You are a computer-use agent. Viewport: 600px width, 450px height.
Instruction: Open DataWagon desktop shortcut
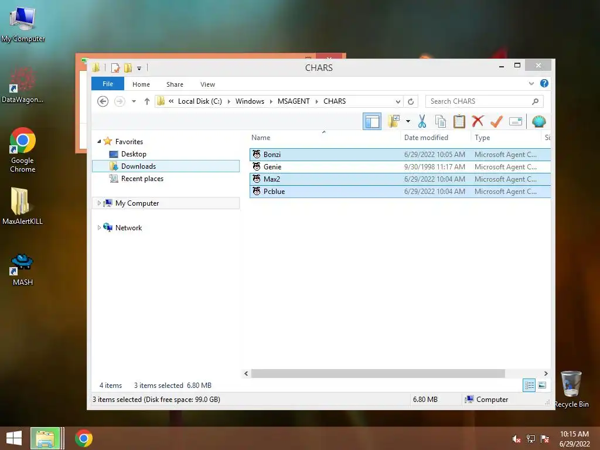23,85
